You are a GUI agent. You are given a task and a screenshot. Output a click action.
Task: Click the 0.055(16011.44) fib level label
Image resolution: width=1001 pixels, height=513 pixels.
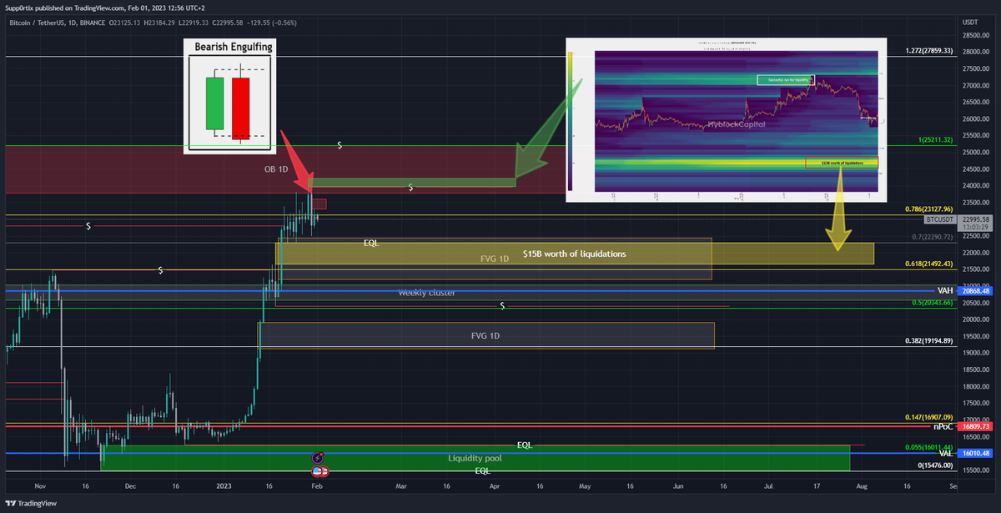pyautogui.click(x=928, y=447)
